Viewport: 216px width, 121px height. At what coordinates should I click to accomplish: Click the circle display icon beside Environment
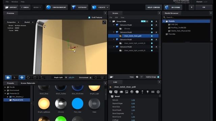(96, 78)
